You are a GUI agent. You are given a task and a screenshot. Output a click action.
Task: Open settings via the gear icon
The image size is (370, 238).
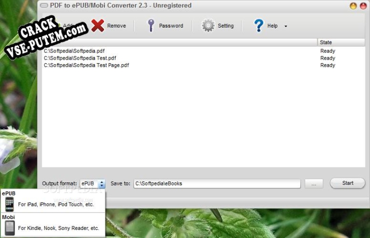208,26
